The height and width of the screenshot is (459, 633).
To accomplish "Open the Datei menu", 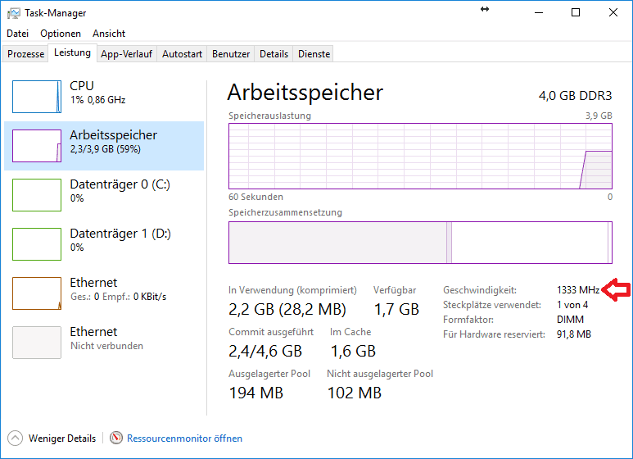I will point(17,34).
